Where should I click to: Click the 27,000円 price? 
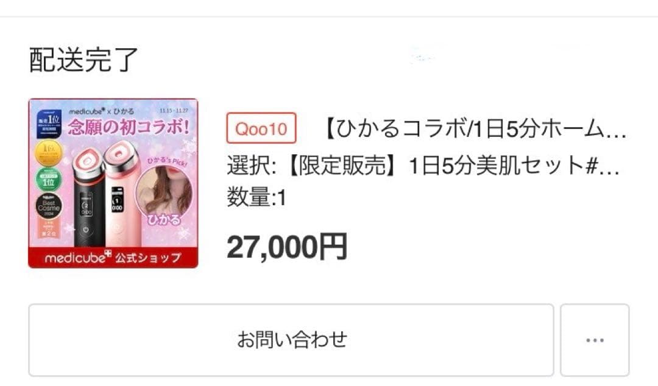coord(287,247)
